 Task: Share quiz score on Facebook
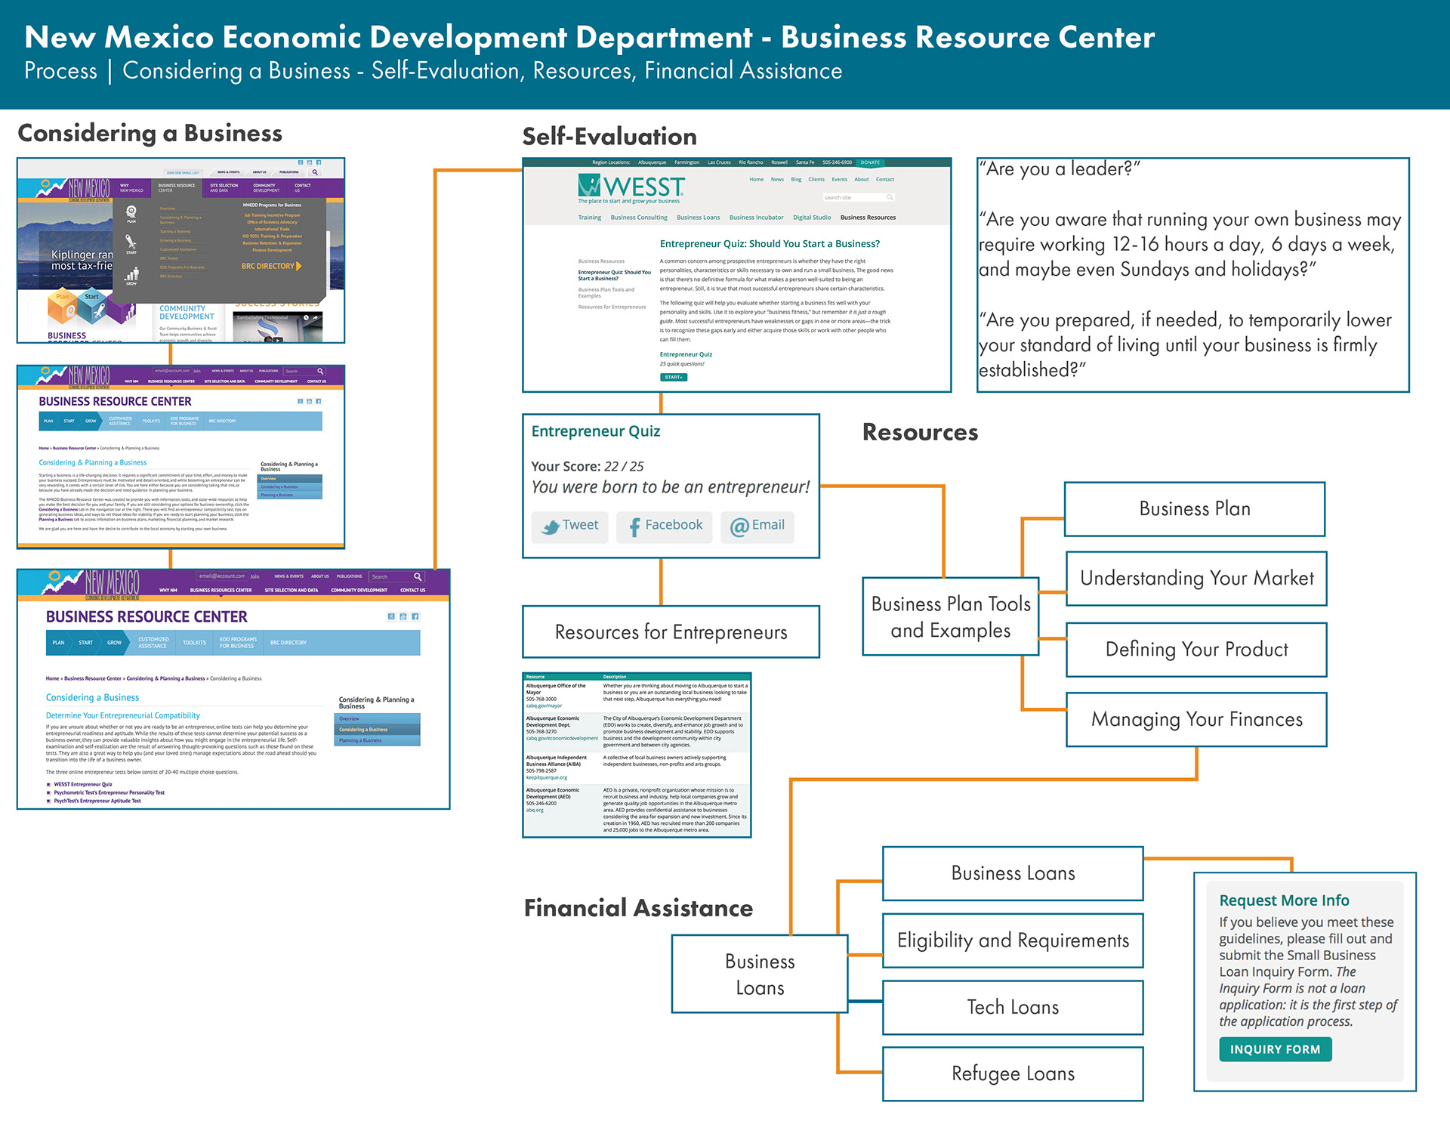coord(664,526)
